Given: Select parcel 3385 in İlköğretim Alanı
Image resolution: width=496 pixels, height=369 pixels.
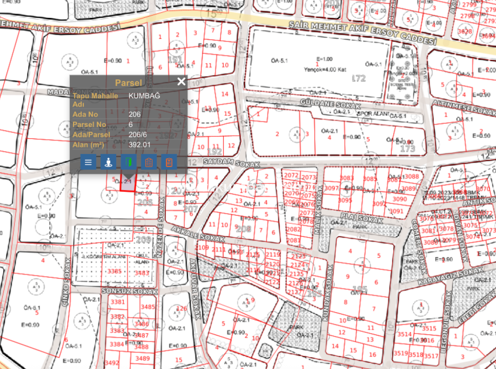Looking at the screenshot, I should coord(115,271).
